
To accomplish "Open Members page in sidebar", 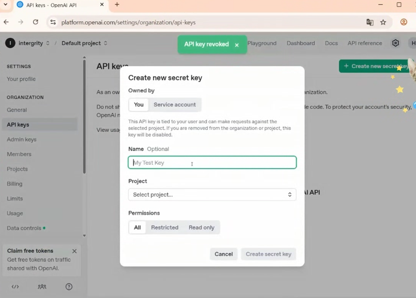I will point(19,154).
